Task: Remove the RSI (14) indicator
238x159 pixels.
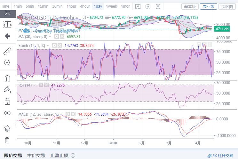Action: click(x=46, y=85)
